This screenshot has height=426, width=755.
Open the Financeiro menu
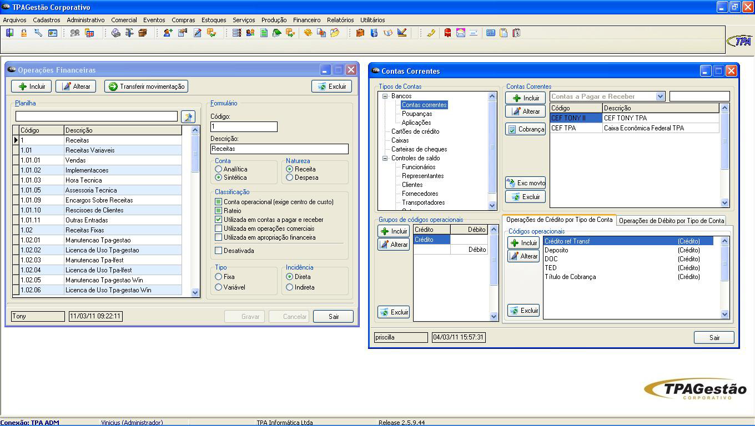pyautogui.click(x=306, y=20)
